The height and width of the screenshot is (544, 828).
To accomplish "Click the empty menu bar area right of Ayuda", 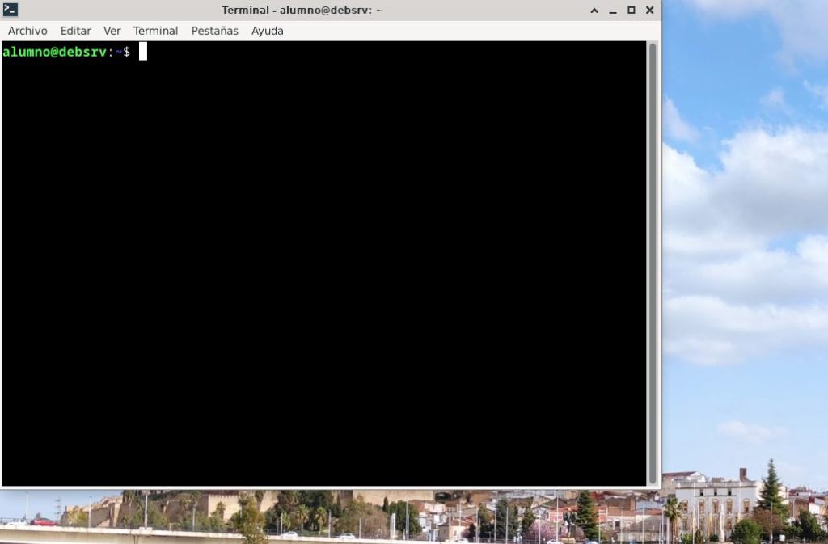I will coord(469,31).
